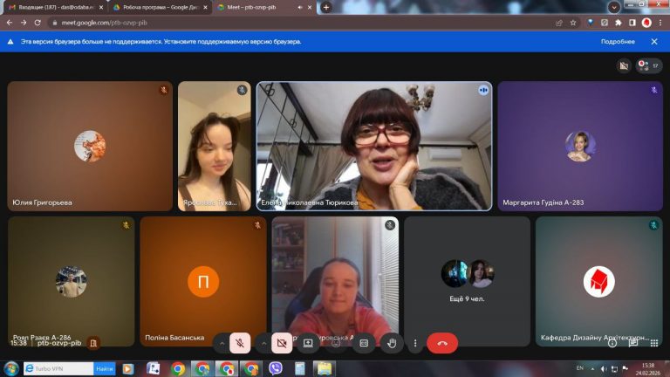Image resolution: width=670 pixels, height=377 pixels.
Task: Switch to the Gmail Входящие tab
Action: 52,7
